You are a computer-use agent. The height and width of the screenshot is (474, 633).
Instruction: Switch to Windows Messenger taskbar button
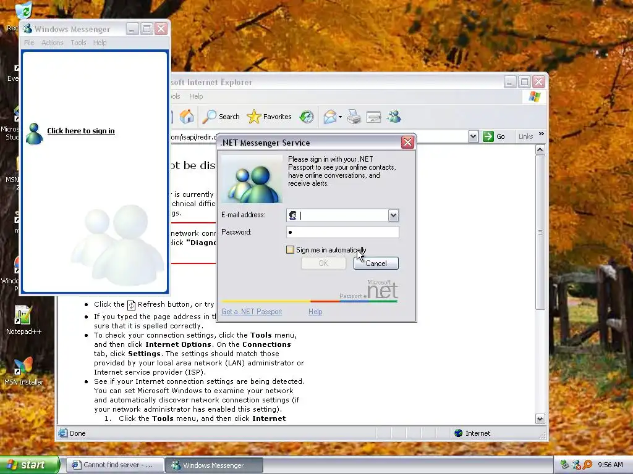[x=214, y=465]
